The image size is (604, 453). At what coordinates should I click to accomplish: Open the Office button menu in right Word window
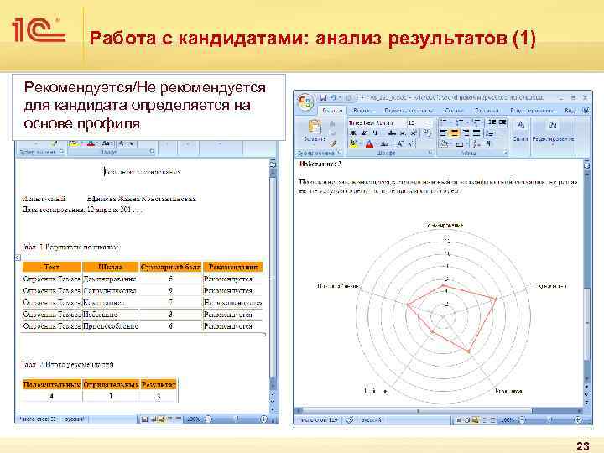pyautogui.click(x=306, y=102)
